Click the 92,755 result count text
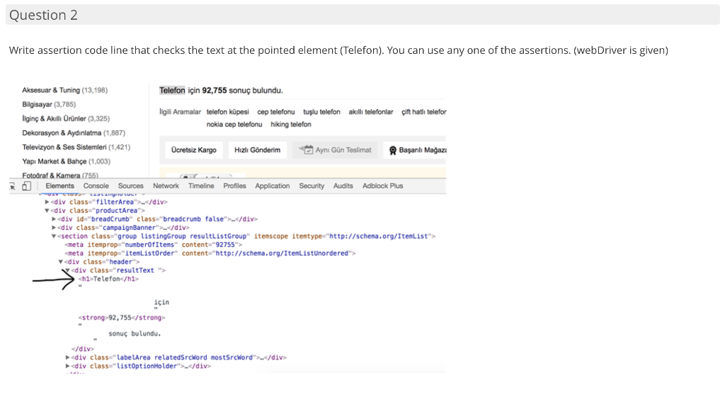 tap(215, 91)
